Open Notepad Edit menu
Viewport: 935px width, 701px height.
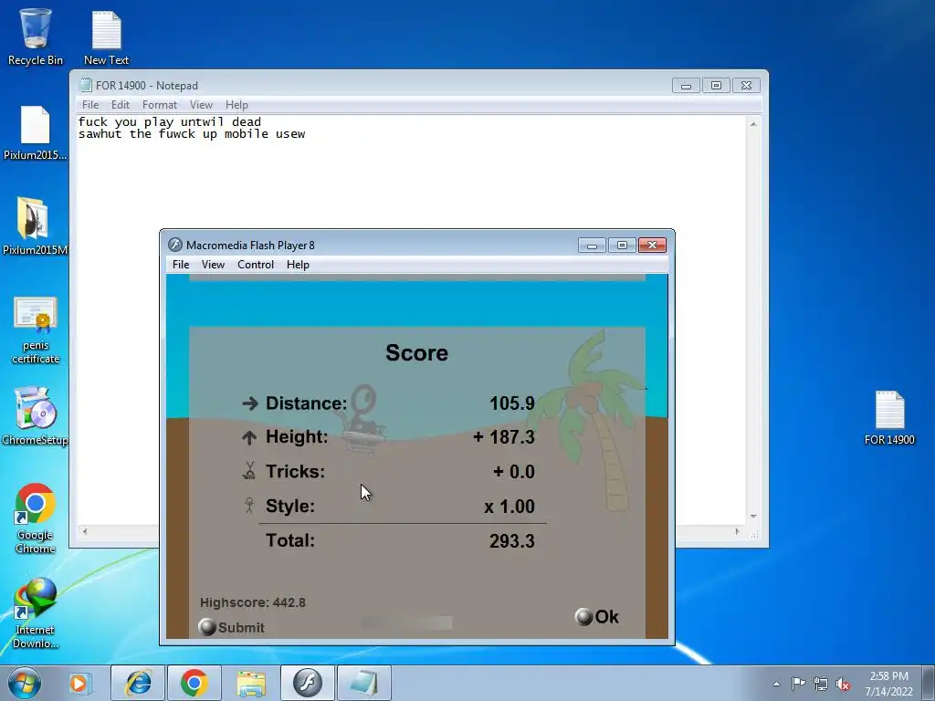120,105
